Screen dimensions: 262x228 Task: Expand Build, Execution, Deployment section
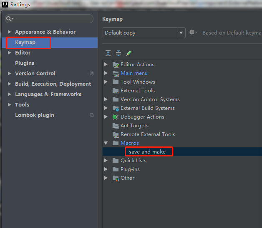coord(9,84)
